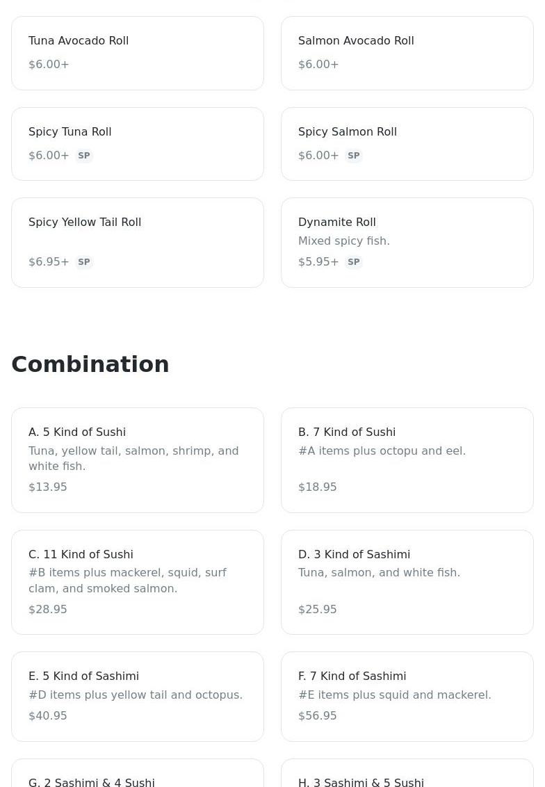Choose C. 11 Kind of Sushi
The image size is (545, 787).
(138, 582)
